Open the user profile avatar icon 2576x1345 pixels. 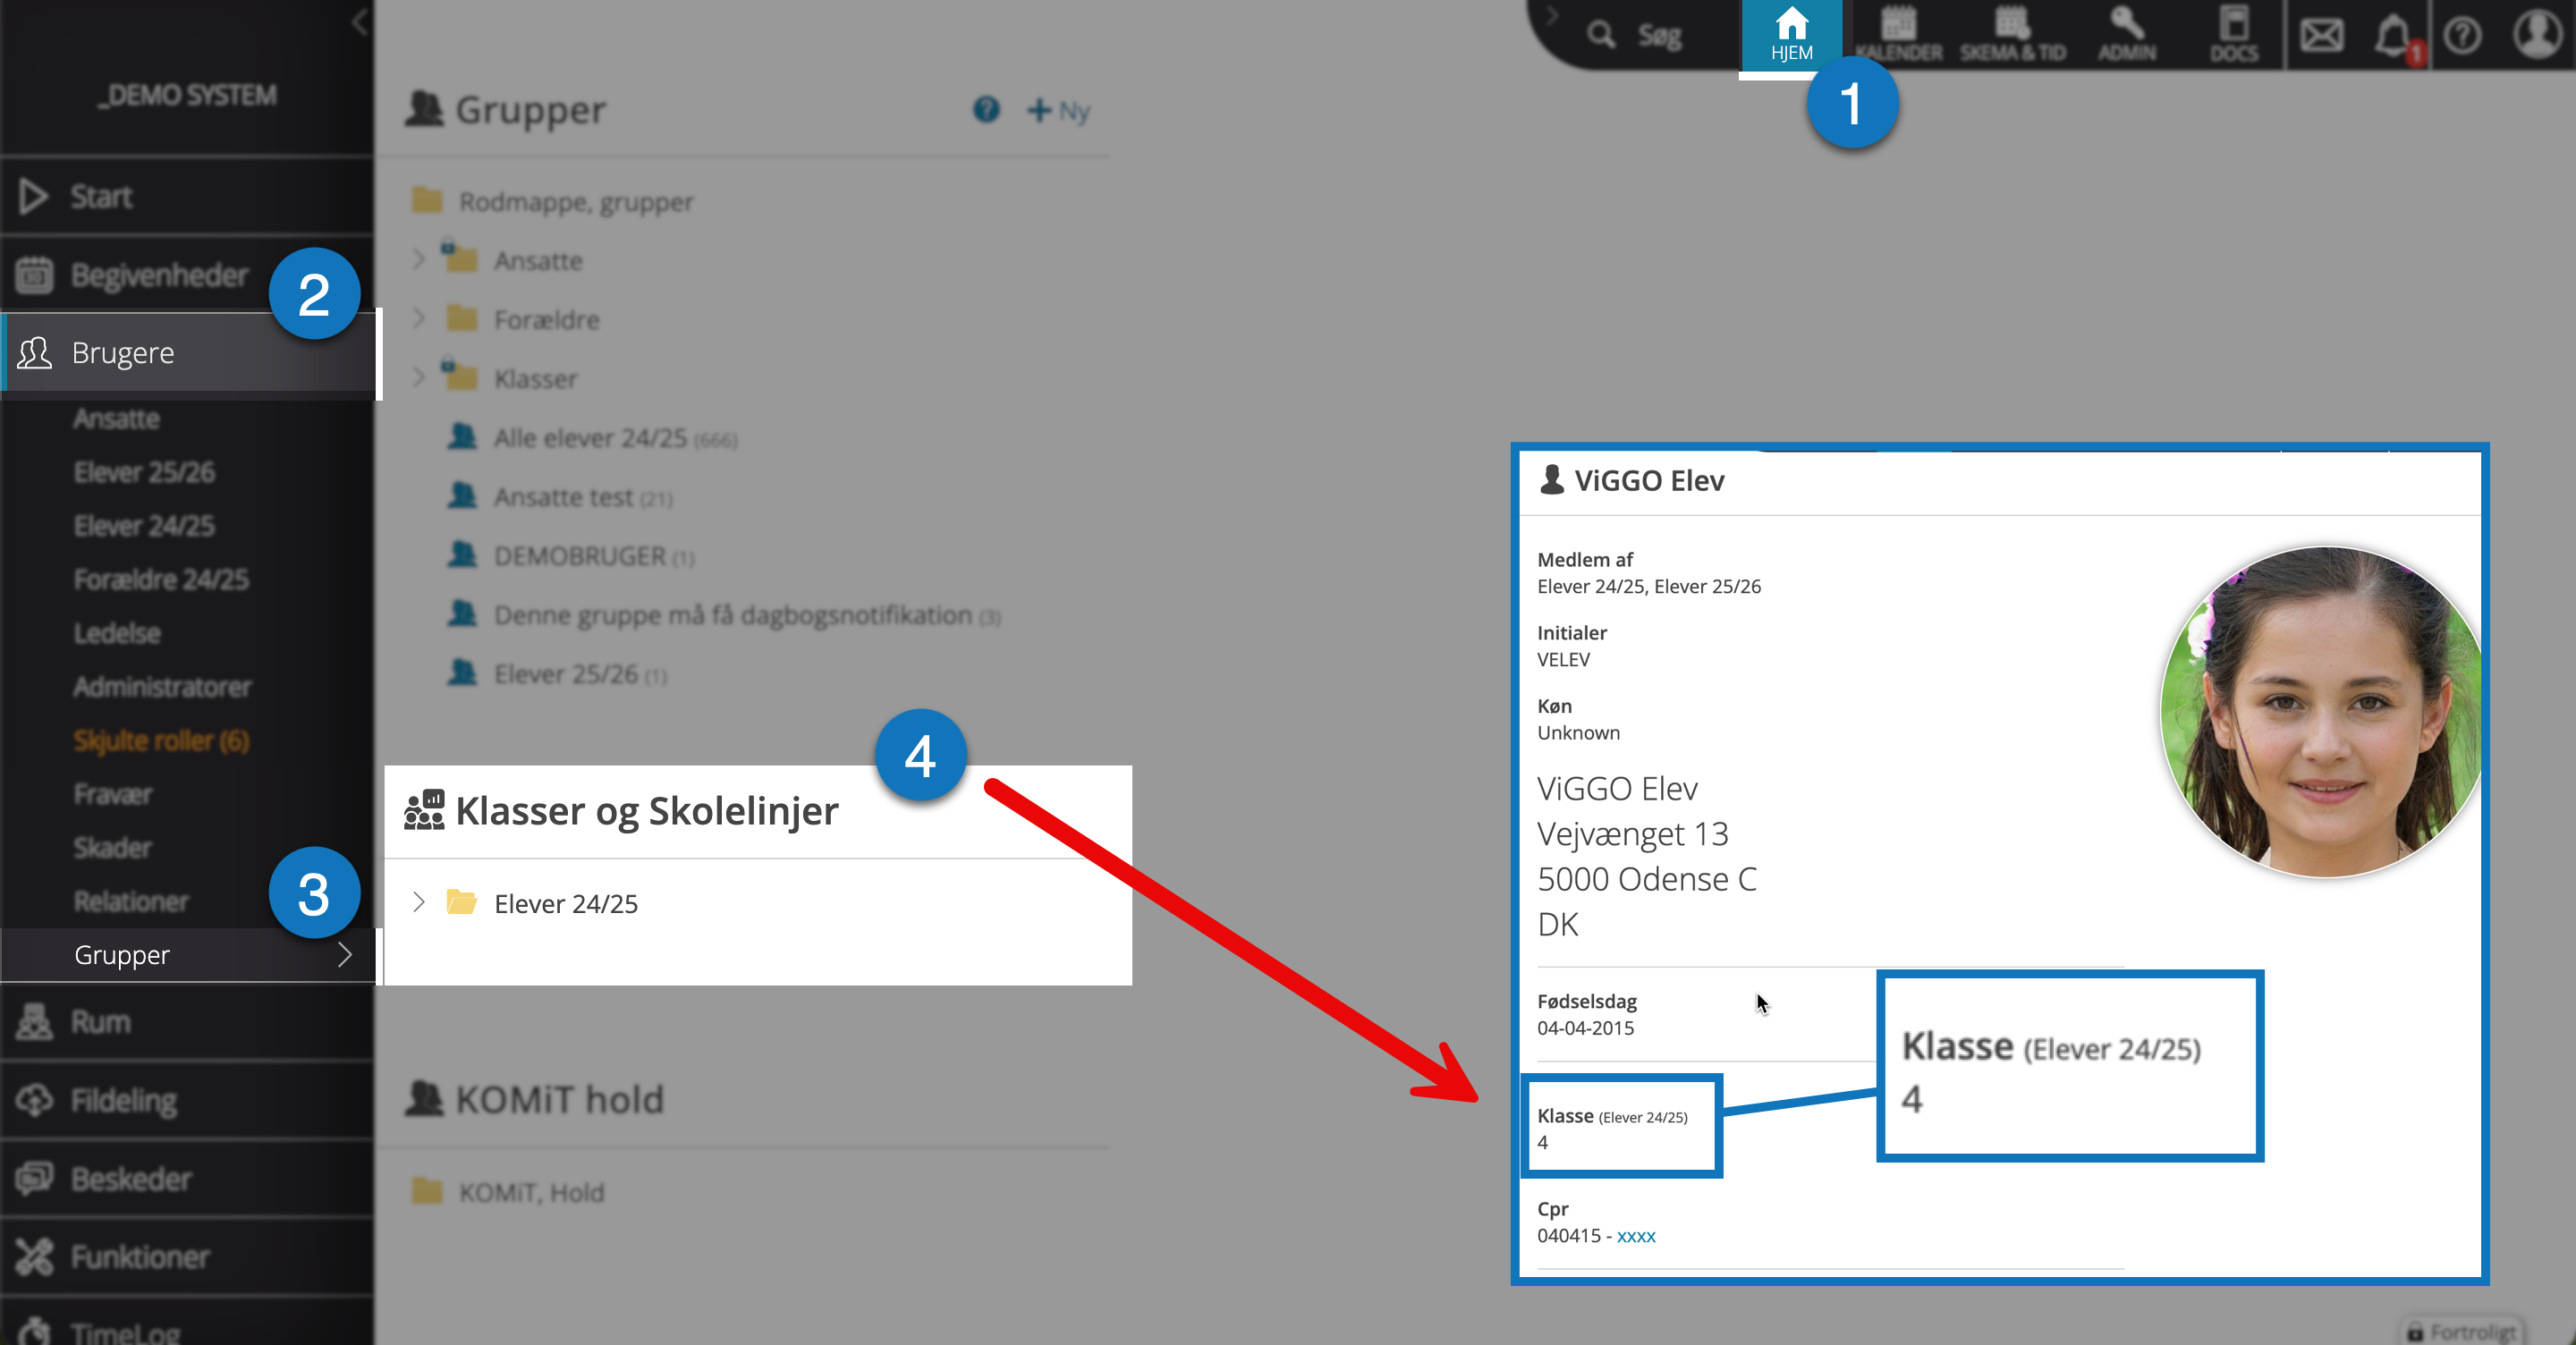pos(2537,34)
